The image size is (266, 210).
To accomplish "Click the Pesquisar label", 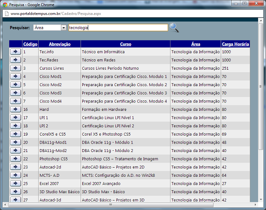I will point(20,27).
